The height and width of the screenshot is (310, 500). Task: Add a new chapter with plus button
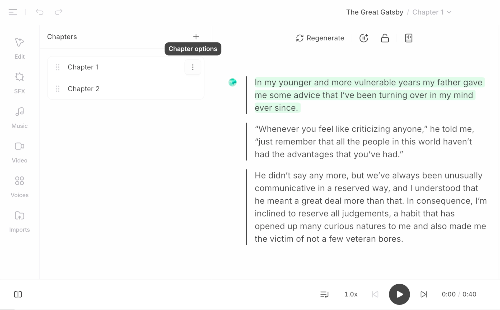pos(196,37)
